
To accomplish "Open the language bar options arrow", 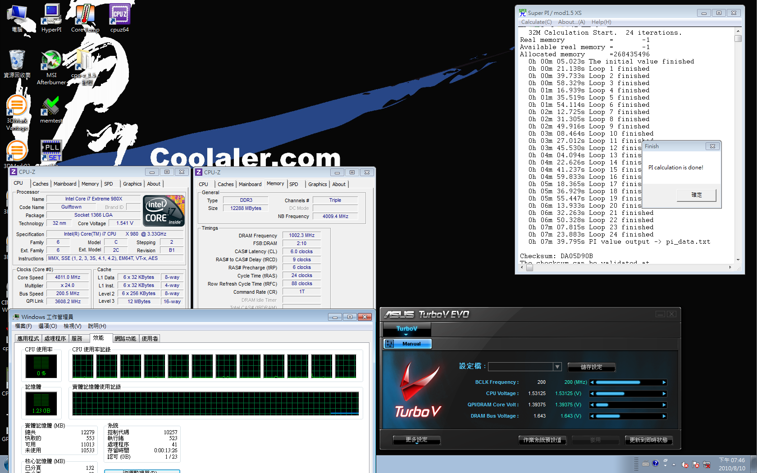I will point(665,465).
